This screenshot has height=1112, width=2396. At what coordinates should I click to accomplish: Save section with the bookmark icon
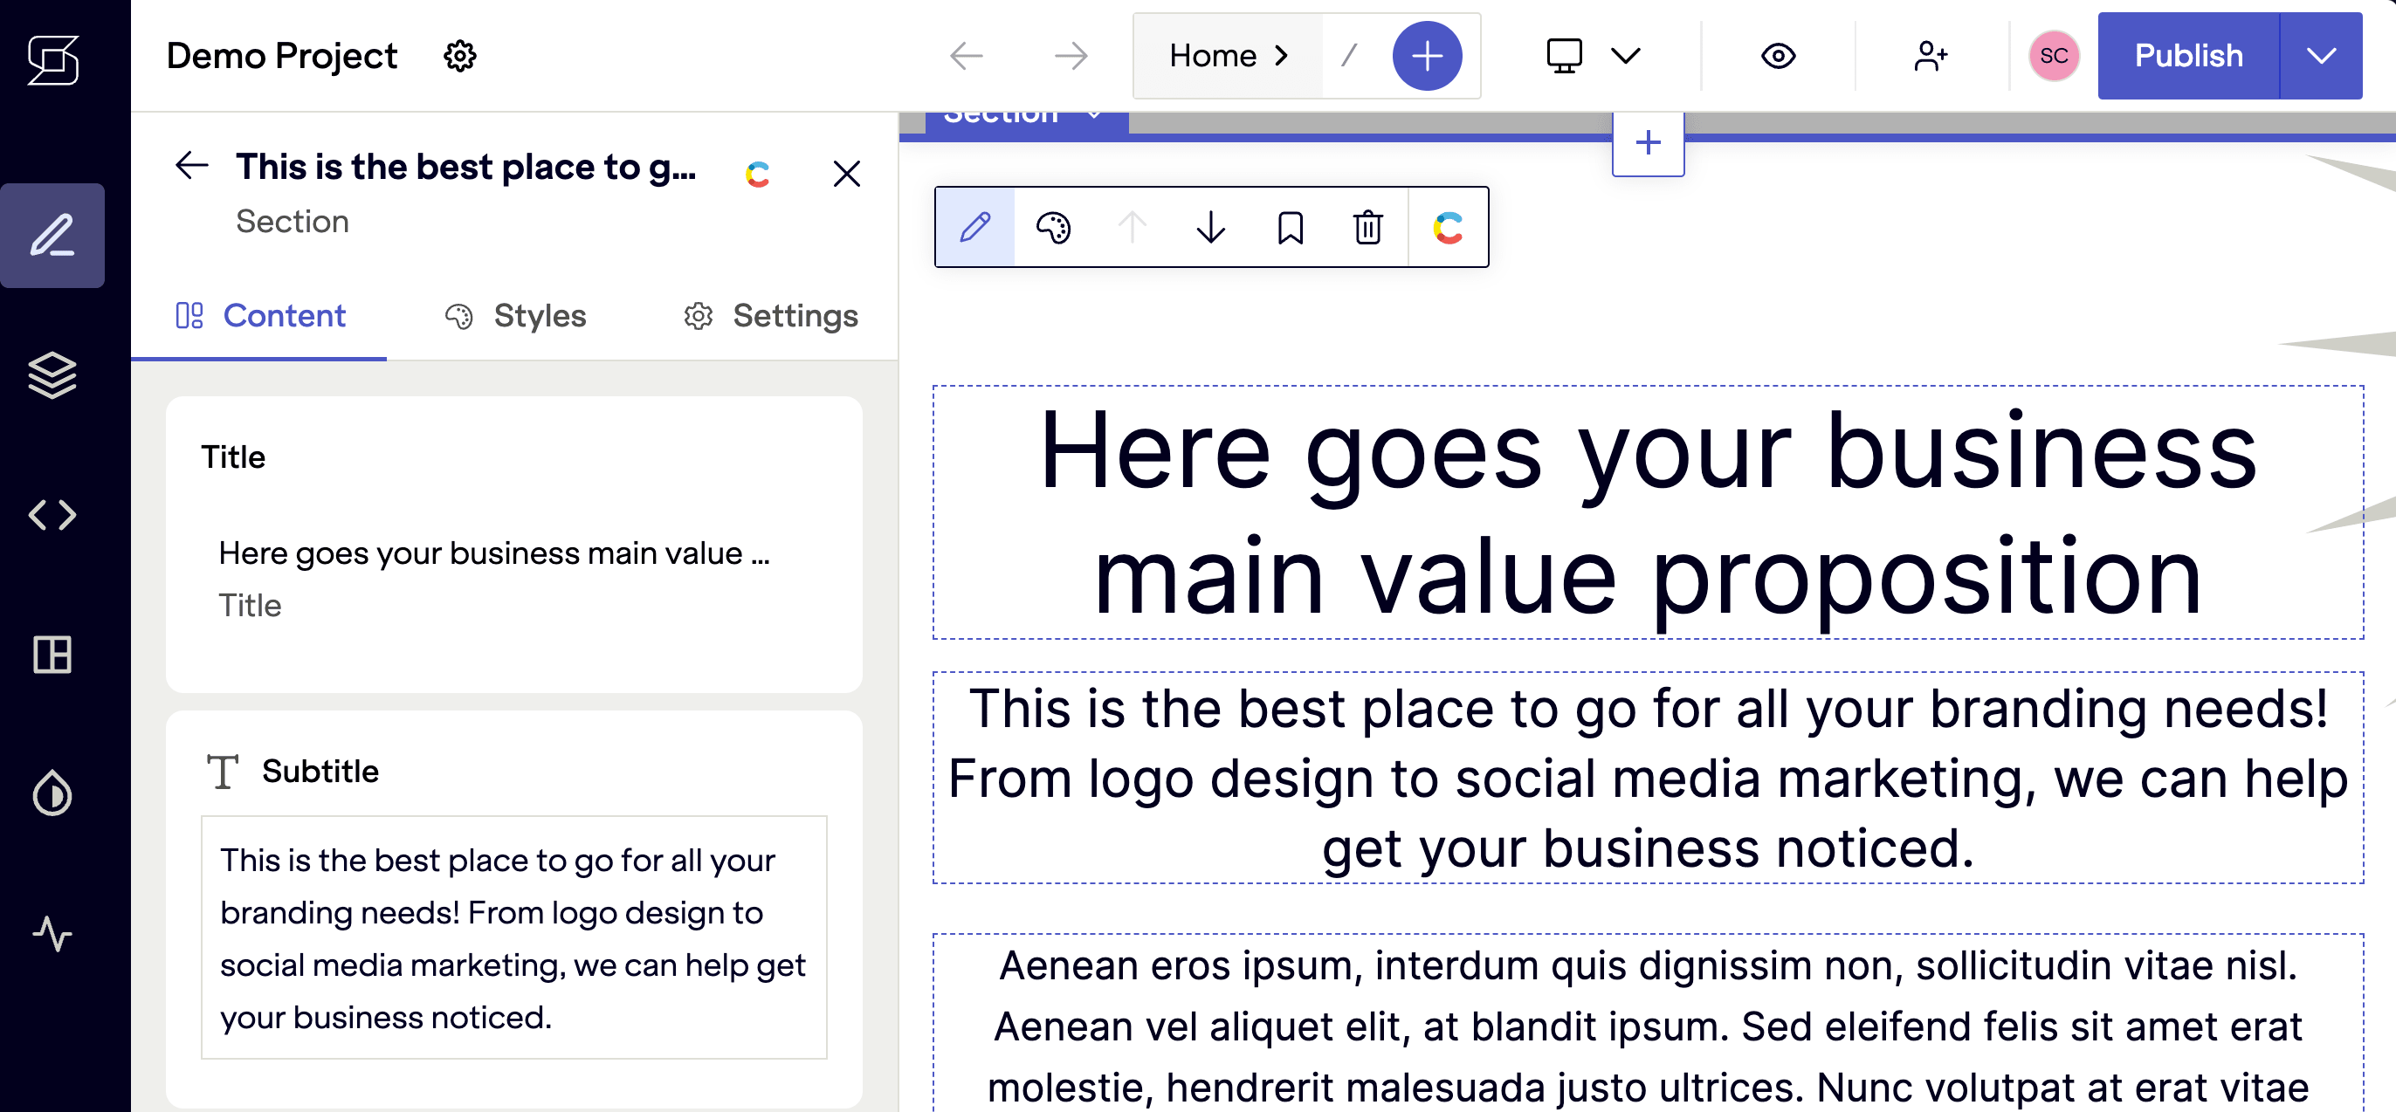point(1289,227)
